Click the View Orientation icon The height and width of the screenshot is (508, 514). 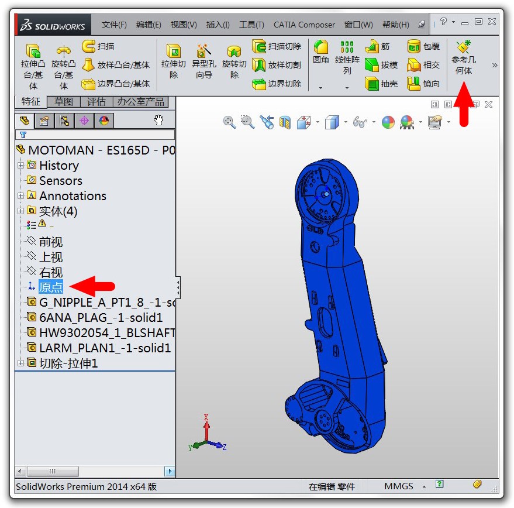[304, 122]
